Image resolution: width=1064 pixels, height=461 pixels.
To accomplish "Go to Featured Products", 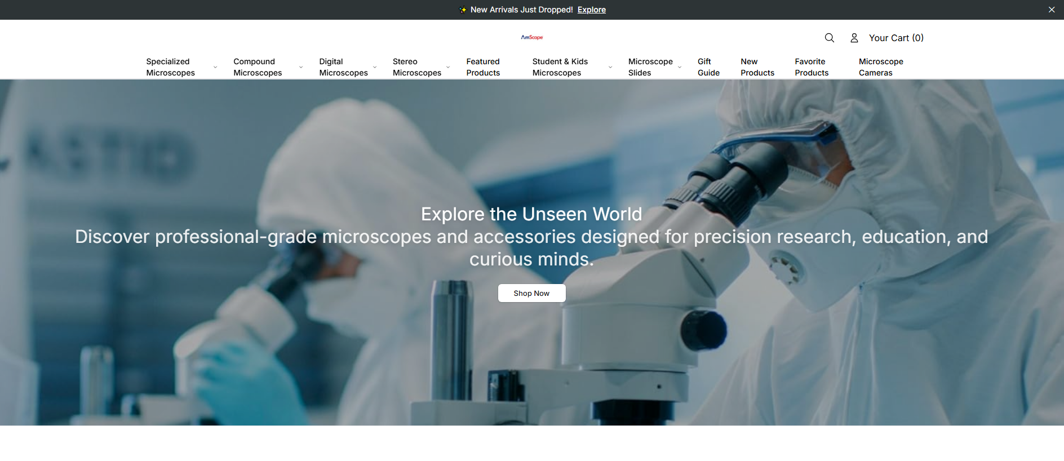I will coord(483,67).
